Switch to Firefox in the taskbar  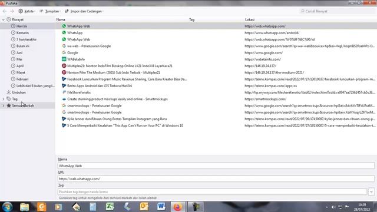pyautogui.click(x=178, y=207)
